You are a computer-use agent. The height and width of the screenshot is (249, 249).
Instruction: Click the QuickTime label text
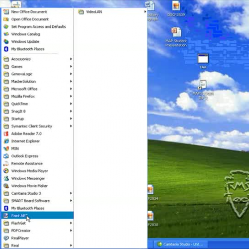pos(19,104)
